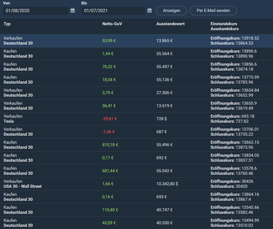Image resolution: width=273 pixels, height=229 pixels.
Task: Focus the Von date field 01/08/2020
Action: (x=35, y=11)
